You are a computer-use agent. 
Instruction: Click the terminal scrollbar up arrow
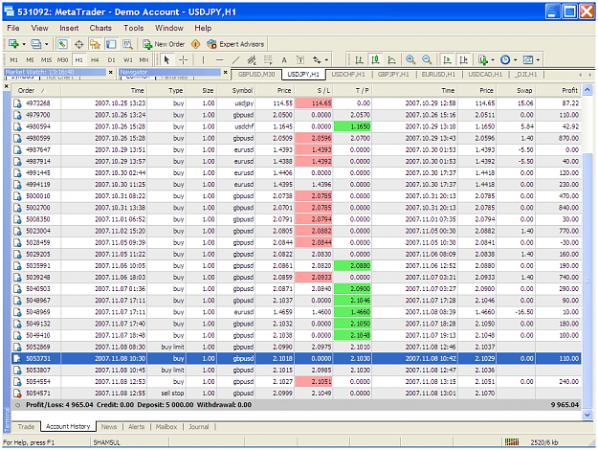click(x=587, y=90)
